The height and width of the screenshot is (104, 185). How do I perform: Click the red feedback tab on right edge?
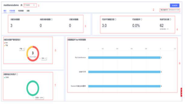[x=181, y=92]
